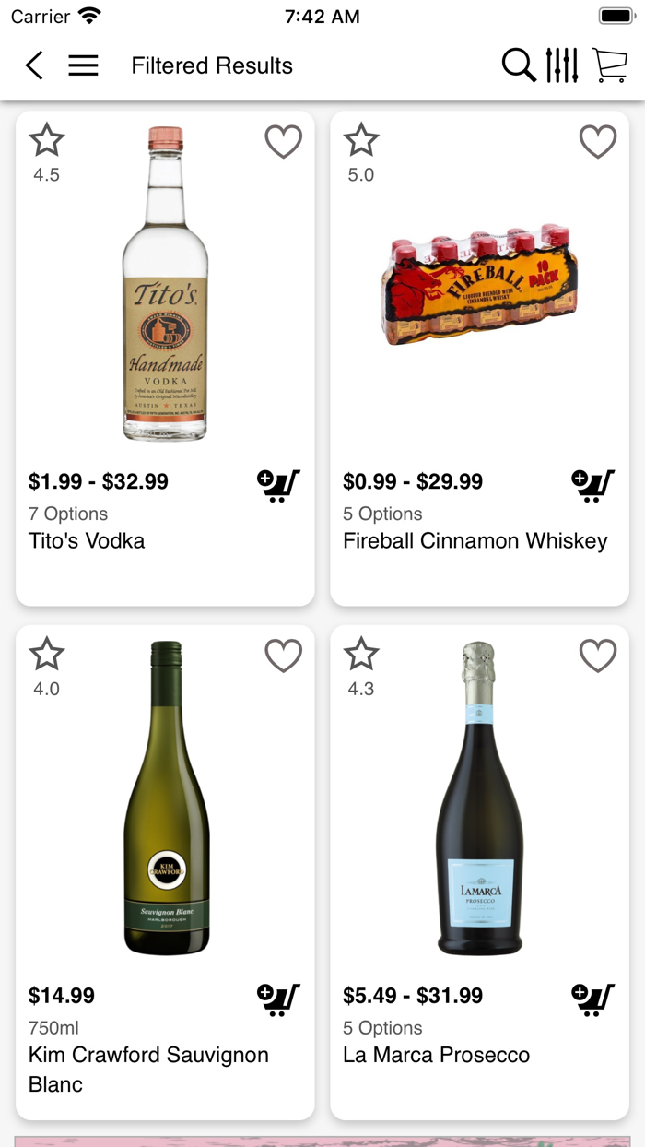Tap the star rating on Kim Crawford wine
The height and width of the screenshot is (1147, 645).
(47, 656)
